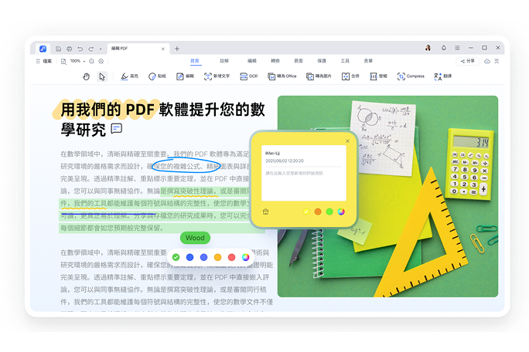Close the 編輯 PDF document tab
Viewport: 529px width, 352px height.
[163, 49]
